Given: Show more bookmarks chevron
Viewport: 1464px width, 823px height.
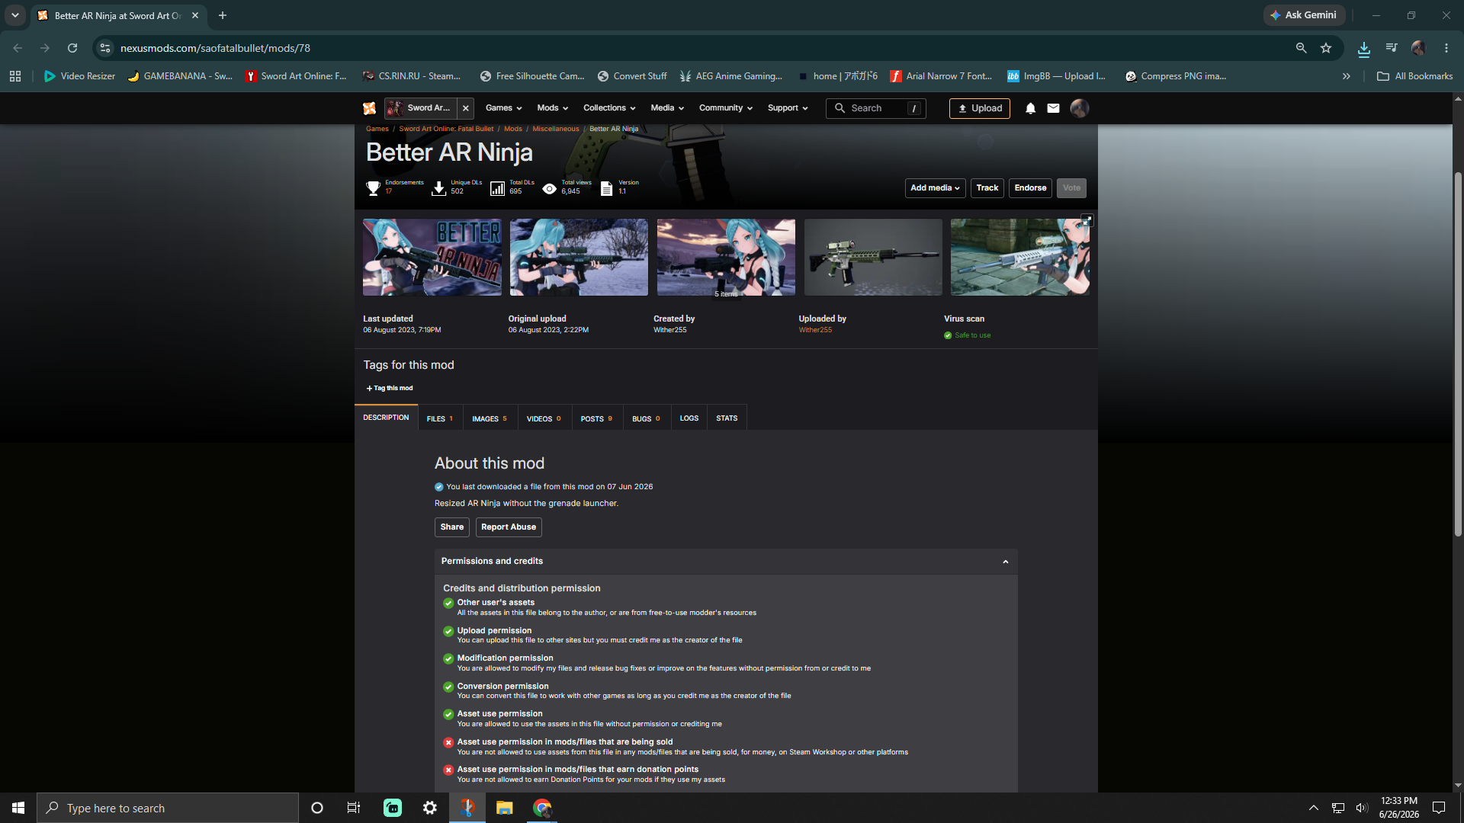Looking at the screenshot, I should coord(1347,76).
